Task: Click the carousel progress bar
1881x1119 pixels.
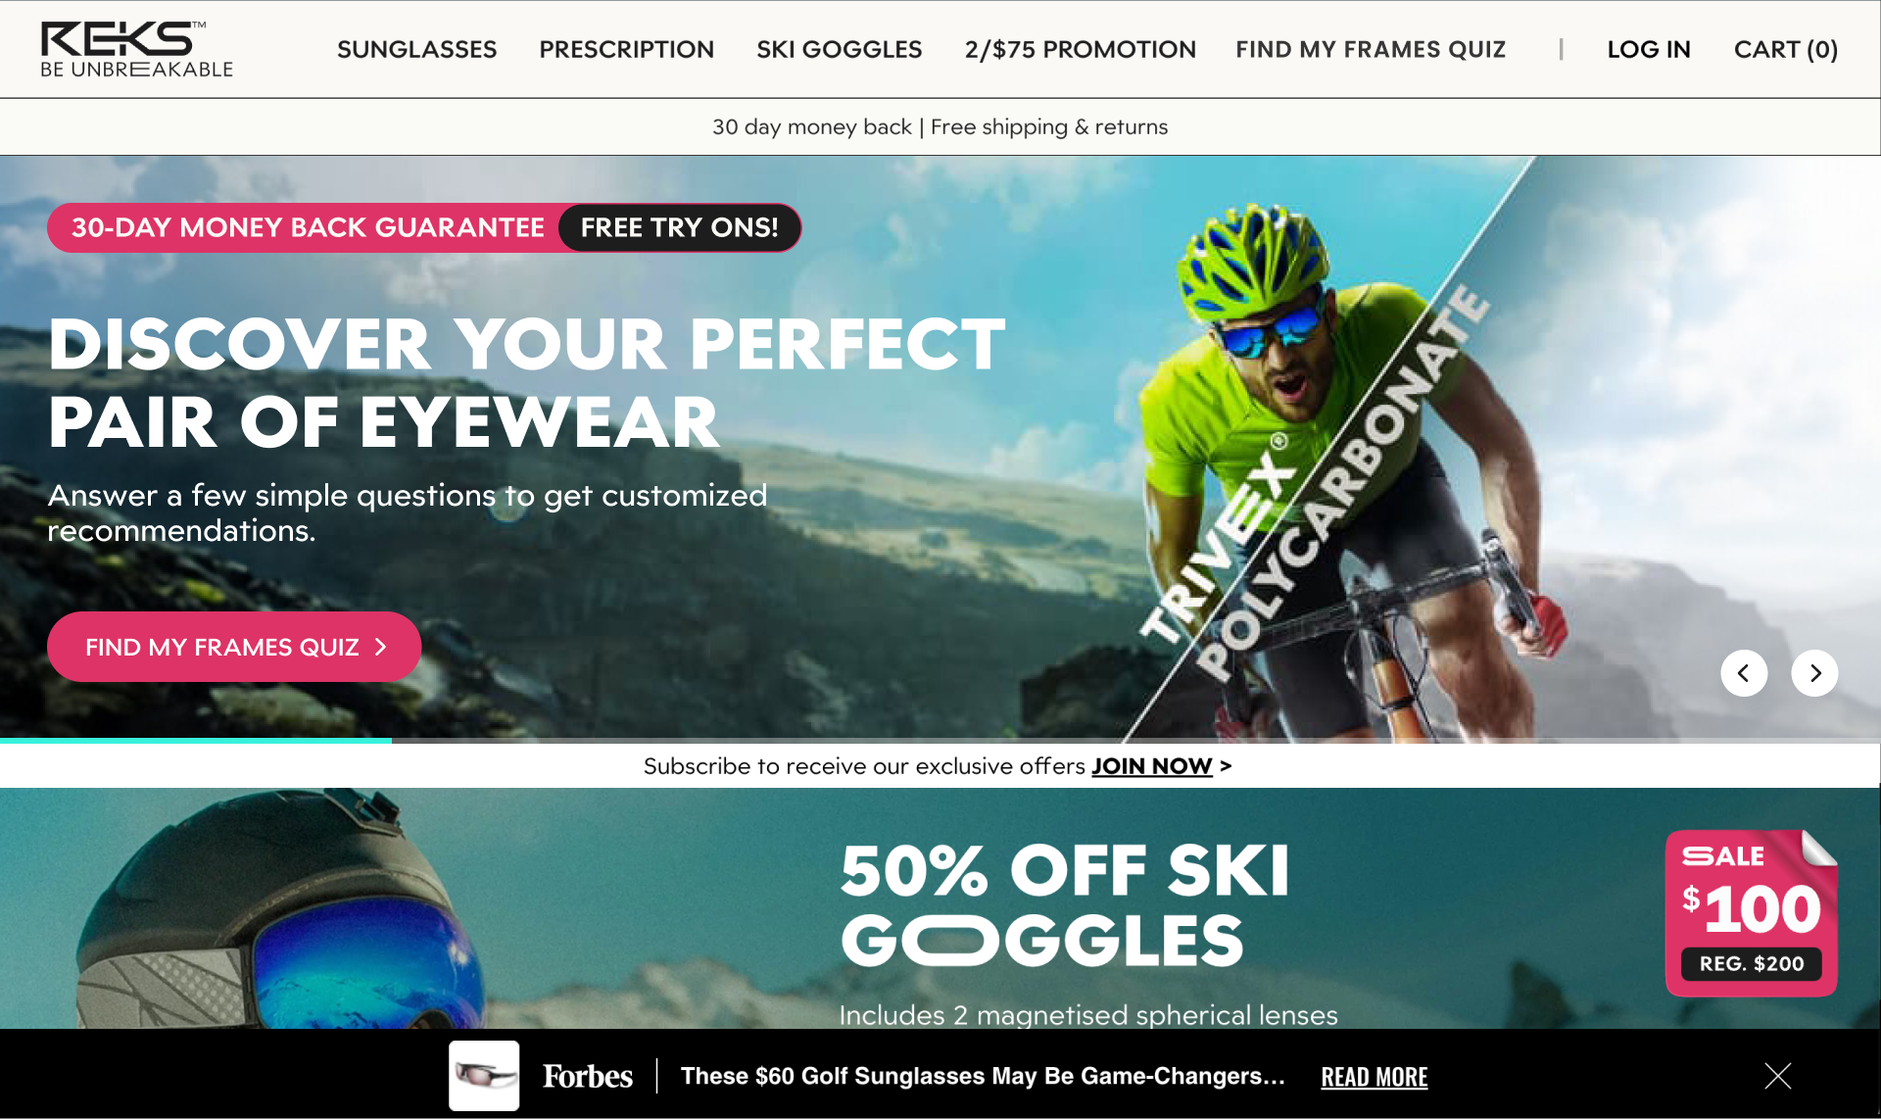Action: coord(940,741)
